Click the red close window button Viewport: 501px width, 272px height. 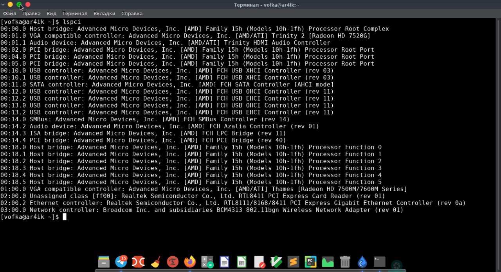(x=28, y=5)
